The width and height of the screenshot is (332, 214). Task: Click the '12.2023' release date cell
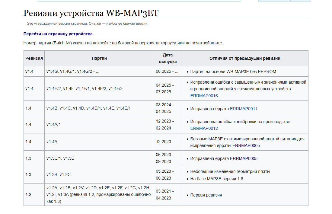click(x=163, y=142)
